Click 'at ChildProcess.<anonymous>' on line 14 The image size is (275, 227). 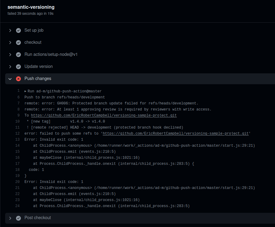click(x=144, y=145)
